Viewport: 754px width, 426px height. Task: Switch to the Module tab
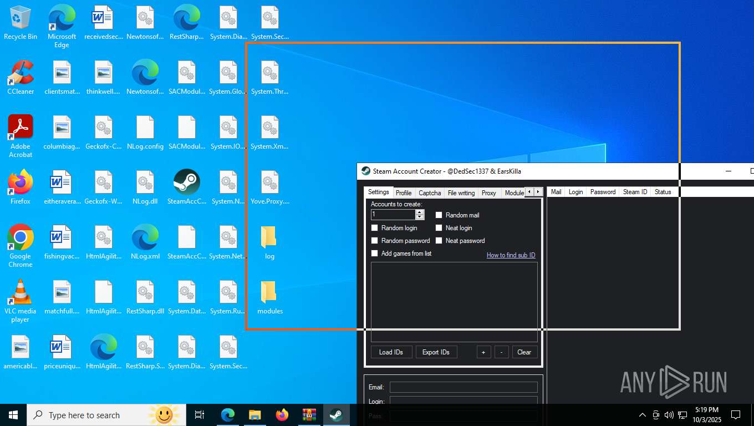coord(513,193)
